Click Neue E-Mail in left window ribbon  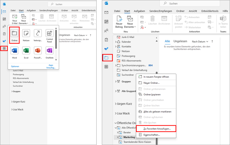pos(15,19)
